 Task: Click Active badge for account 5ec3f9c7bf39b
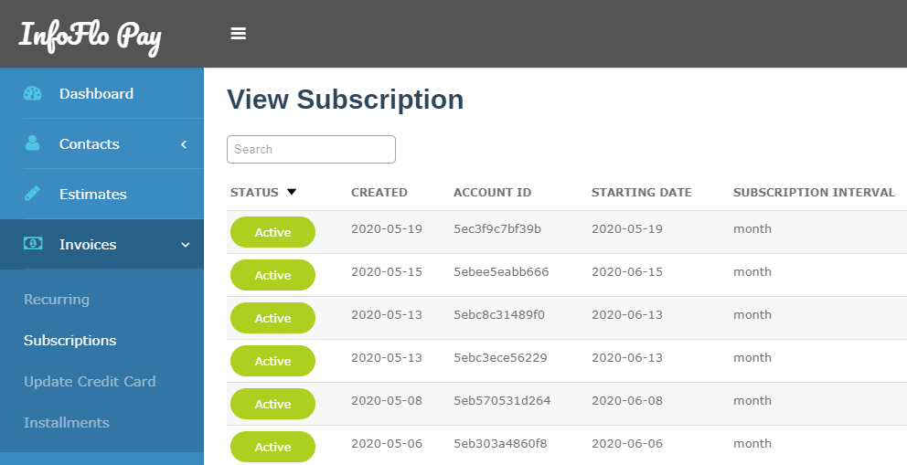(273, 232)
